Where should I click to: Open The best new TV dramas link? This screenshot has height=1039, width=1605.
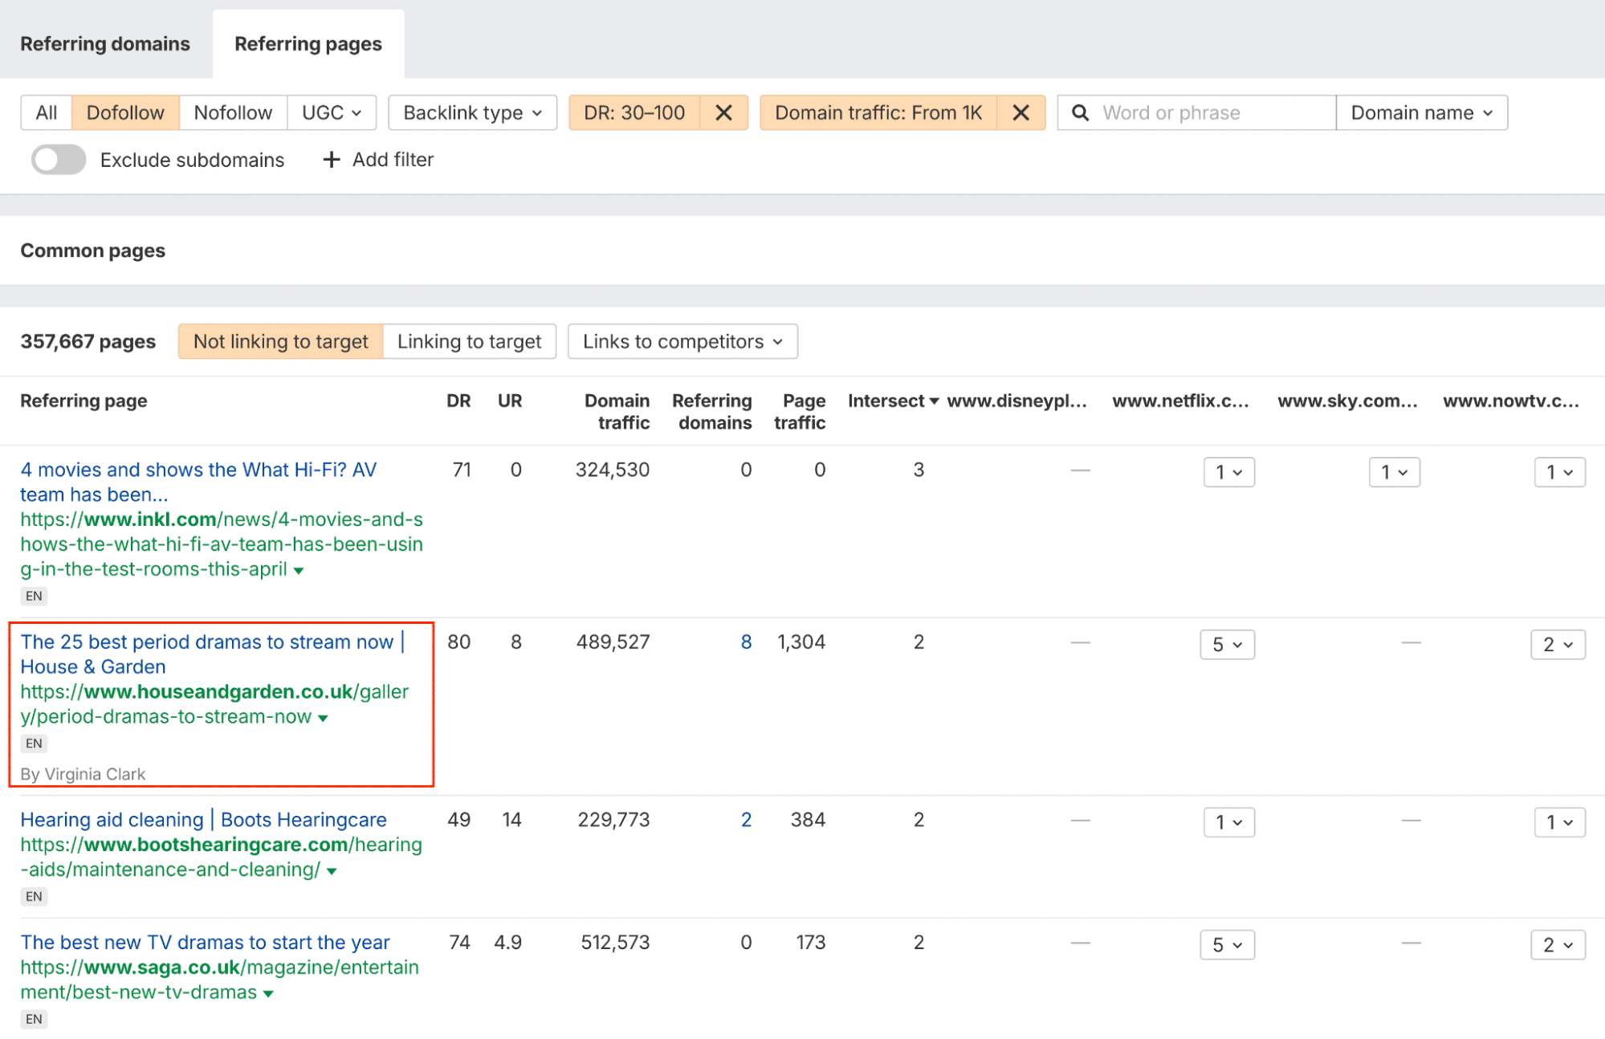click(x=205, y=942)
